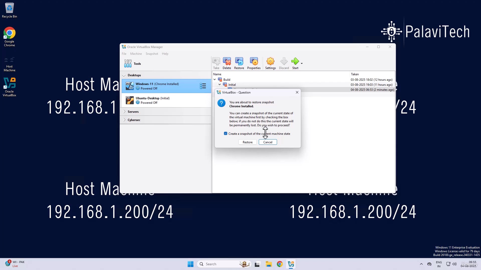The image size is (481, 270).
Task: Click the Name column header
Action: pos(281,74)
